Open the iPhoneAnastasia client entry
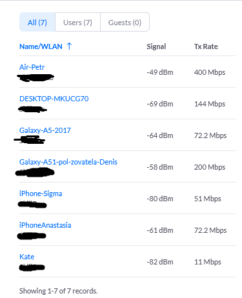Image resolution: width=242 pixels, height=298 pixels. 45,225
